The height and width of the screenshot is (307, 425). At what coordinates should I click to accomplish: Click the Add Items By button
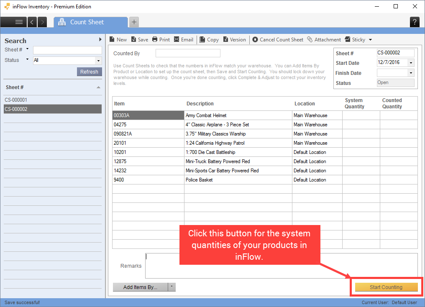coord(141,287)
